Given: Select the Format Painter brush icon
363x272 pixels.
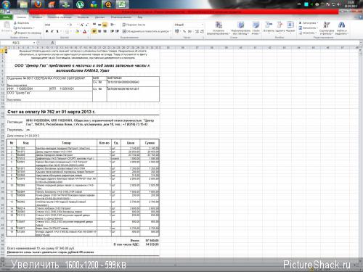Looking at the screenshot, I should [x=15, y=33].
